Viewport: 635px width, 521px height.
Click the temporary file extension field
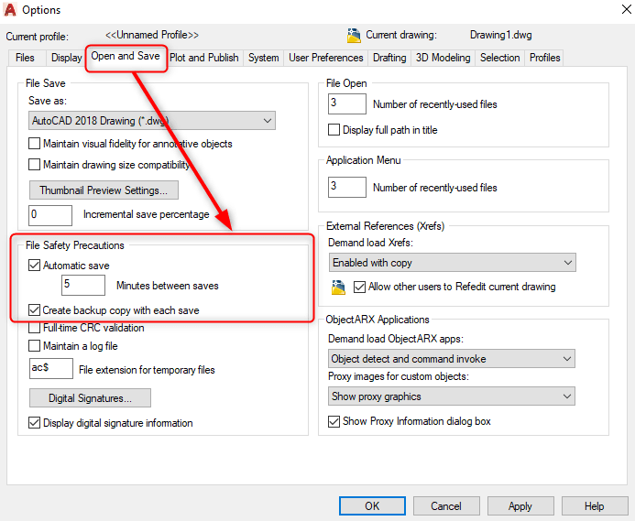point(51,368)
